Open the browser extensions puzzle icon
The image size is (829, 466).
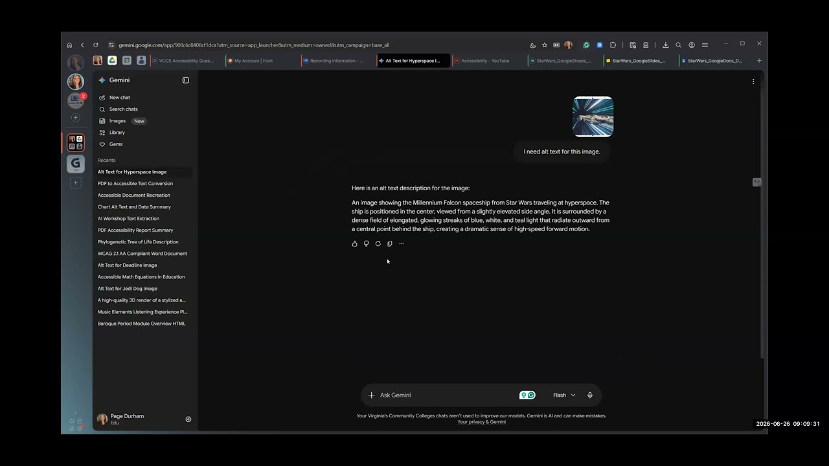click(x=613, y=45)
